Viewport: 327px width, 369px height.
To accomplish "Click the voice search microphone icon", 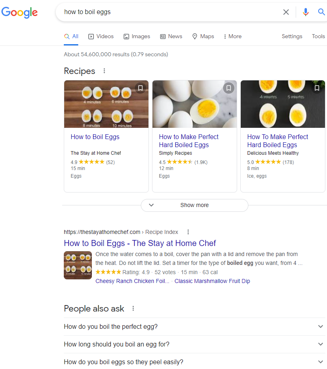I will [306, 12].
